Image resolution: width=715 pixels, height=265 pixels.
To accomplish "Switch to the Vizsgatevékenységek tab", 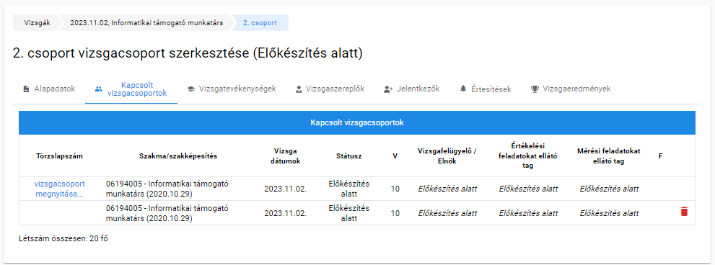I will point(232,89).
